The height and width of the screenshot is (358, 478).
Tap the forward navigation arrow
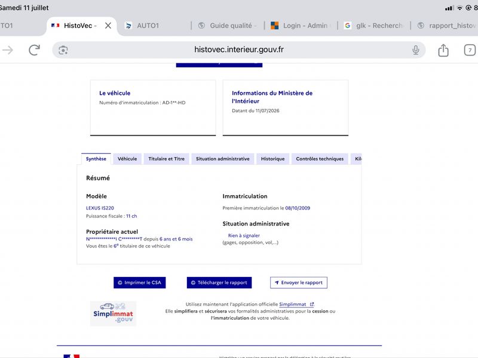pyautogui.click(x=8, y=50)
